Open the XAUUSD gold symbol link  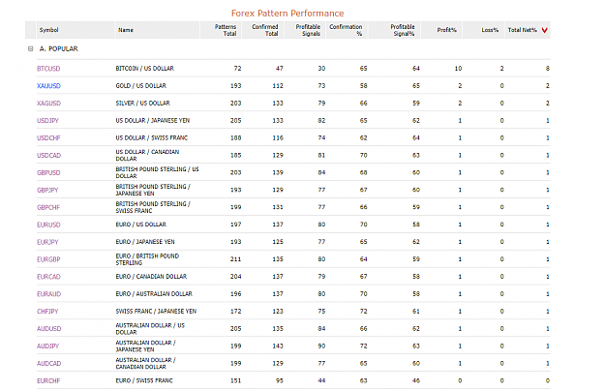point(48,86)
